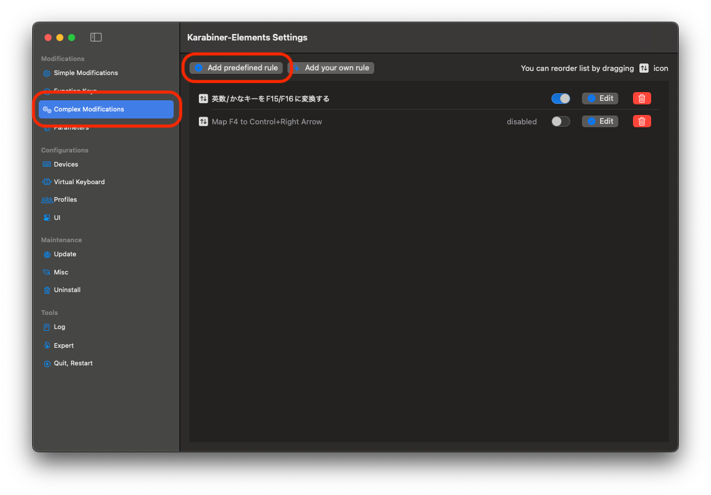Click the UI icon in sidebar
This screenshot has width=711, height=495.
click(x=47, y=218)
